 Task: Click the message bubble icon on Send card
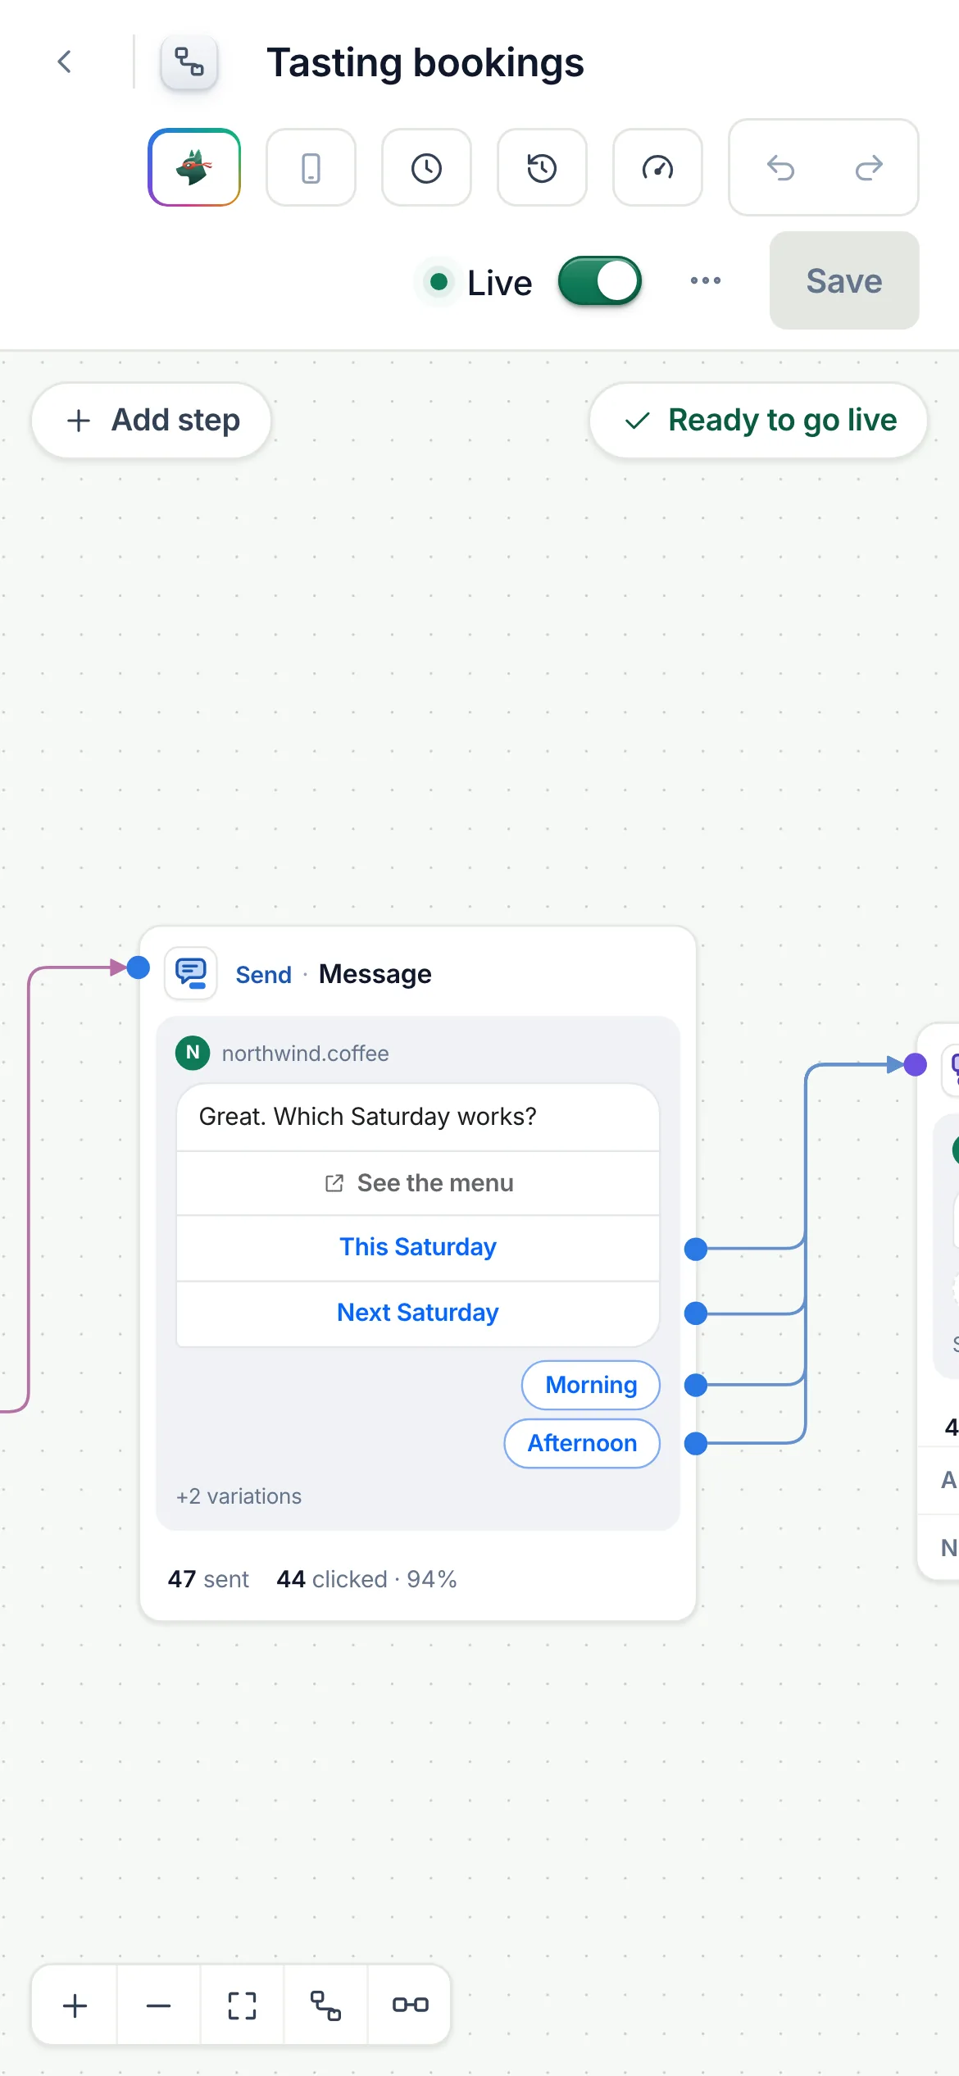[191, 973]
